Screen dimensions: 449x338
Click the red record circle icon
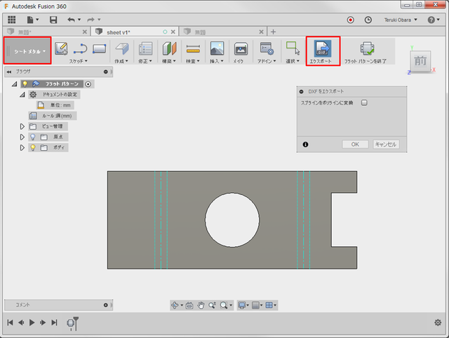(351, 20)
